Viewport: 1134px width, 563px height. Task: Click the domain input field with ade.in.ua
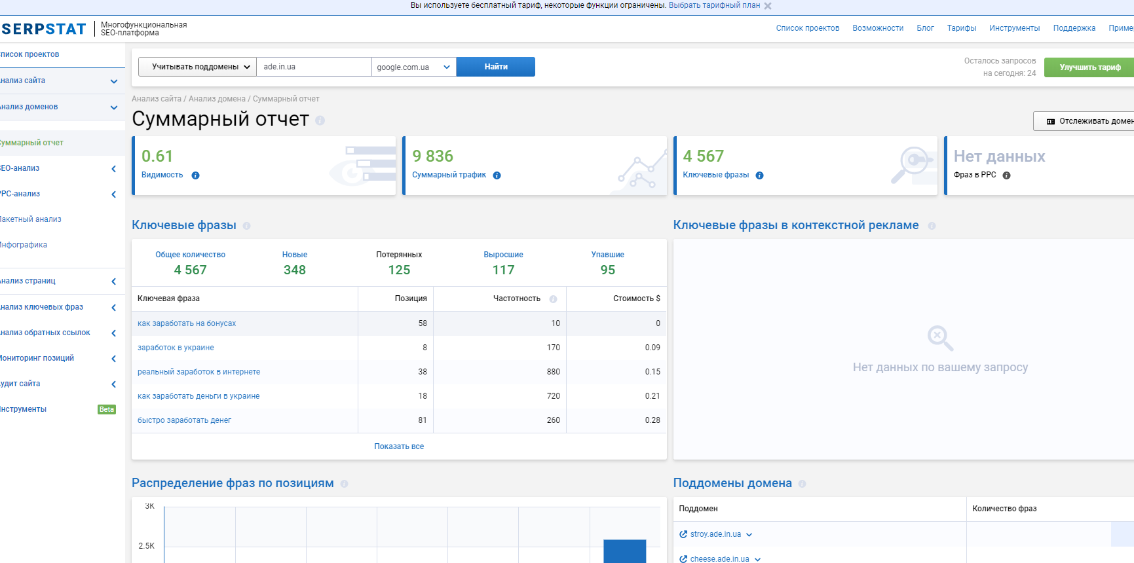pos(314,67)
